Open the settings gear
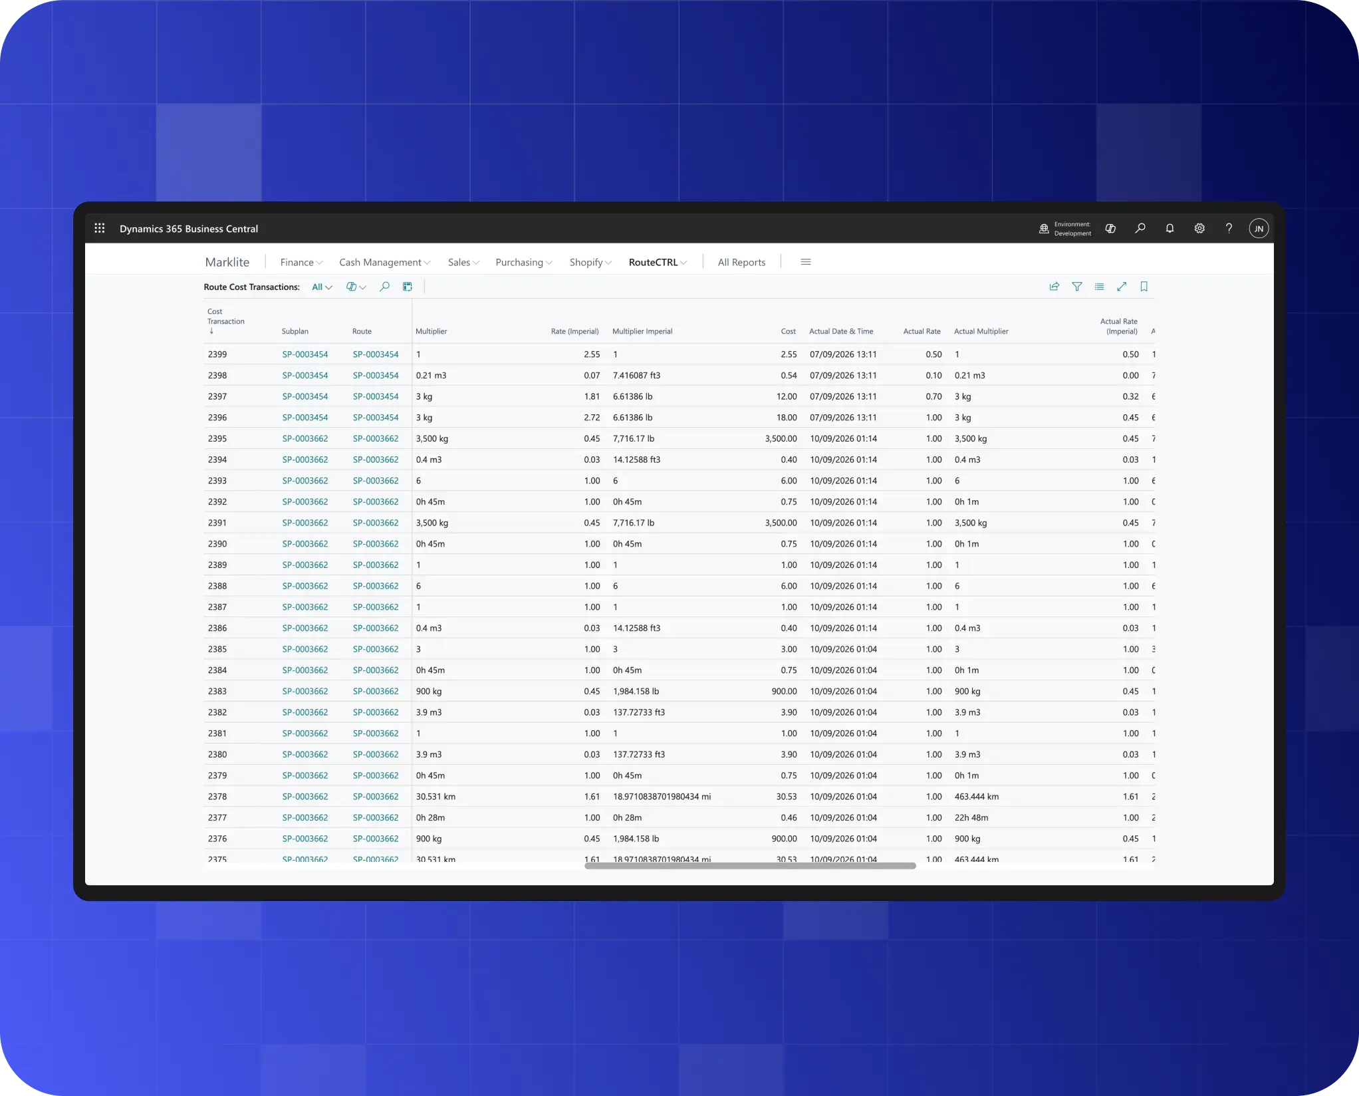The height and width of the screenshot is (1096, 1359). tap(1199, 228)
